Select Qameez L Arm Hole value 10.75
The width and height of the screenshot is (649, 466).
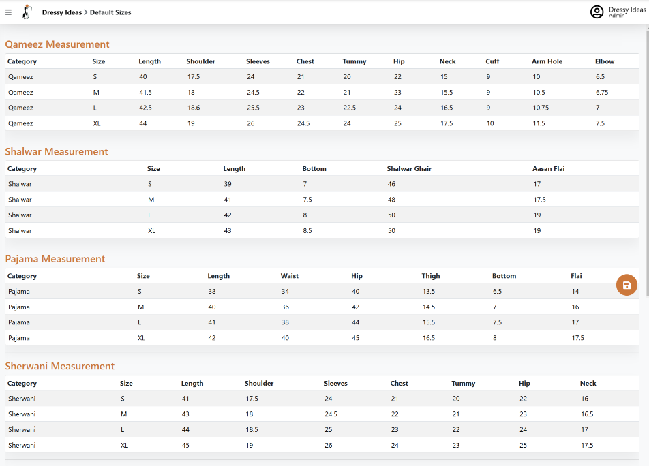pyautogui.click(x=541, y=108)
